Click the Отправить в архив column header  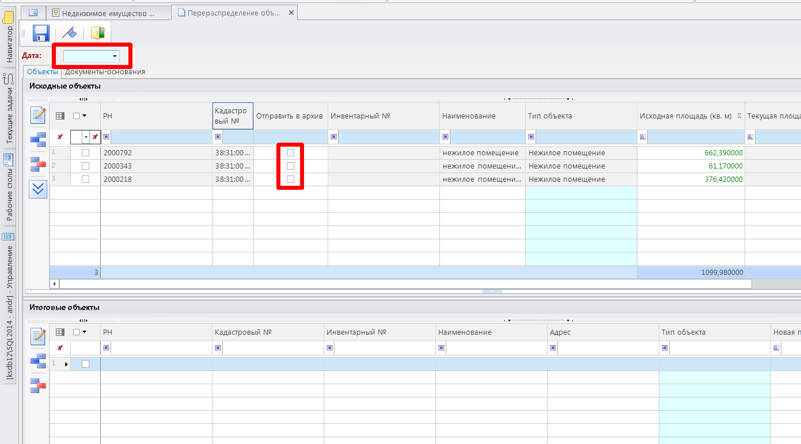click(290, 116)
